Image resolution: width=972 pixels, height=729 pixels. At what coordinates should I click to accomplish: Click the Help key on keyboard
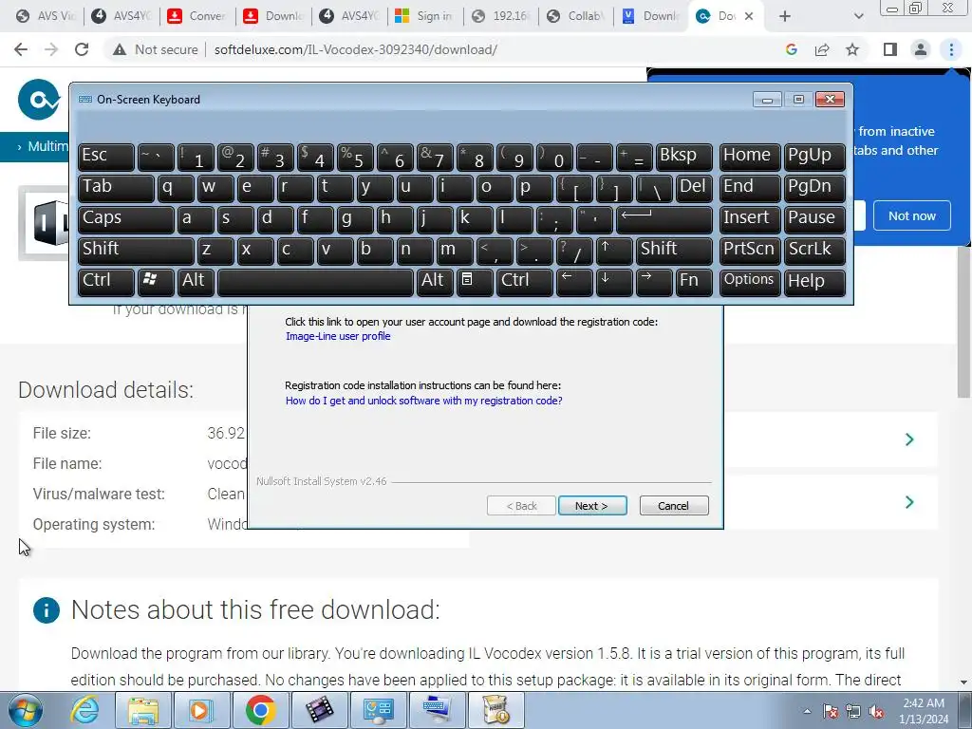pyautogui.click(x=814, y=281)
